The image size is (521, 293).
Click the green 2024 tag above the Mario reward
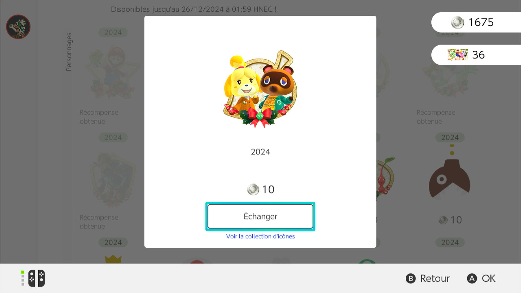[113, 32]
